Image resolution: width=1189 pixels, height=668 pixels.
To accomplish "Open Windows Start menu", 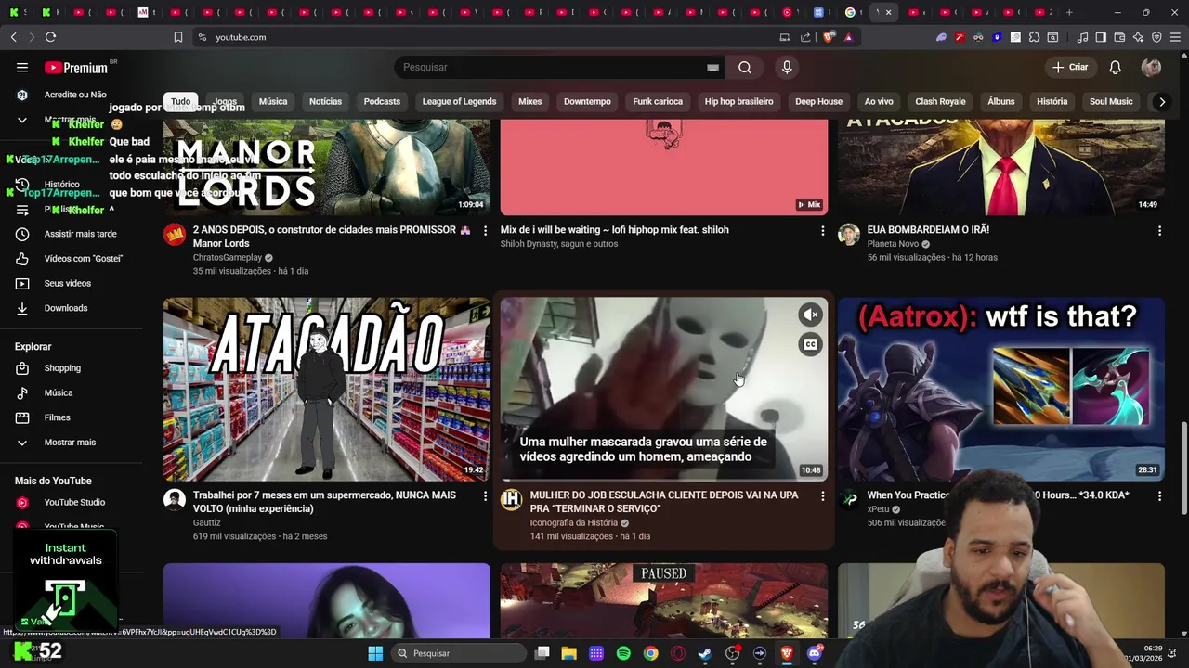I will pos(375,653).
